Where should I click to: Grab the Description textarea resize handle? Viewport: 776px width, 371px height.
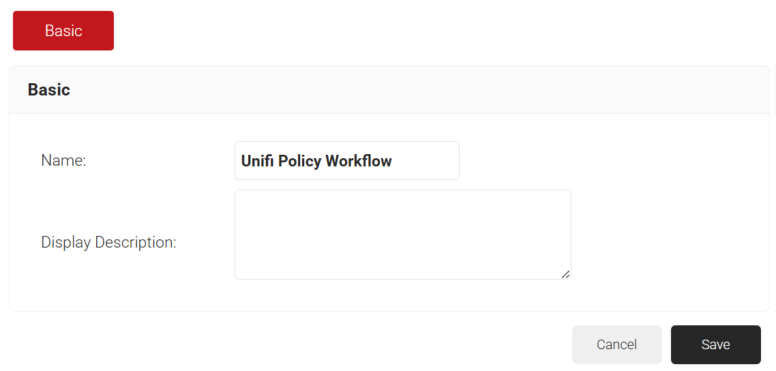pos(565,273)
